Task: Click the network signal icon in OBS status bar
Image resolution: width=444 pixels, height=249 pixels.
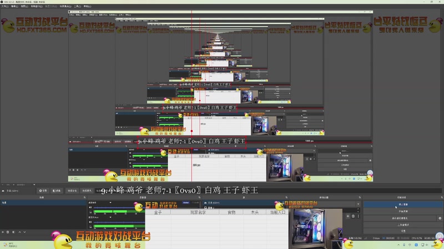Action: click(366, 238)
